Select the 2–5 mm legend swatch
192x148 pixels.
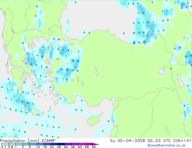pos(26,144)
